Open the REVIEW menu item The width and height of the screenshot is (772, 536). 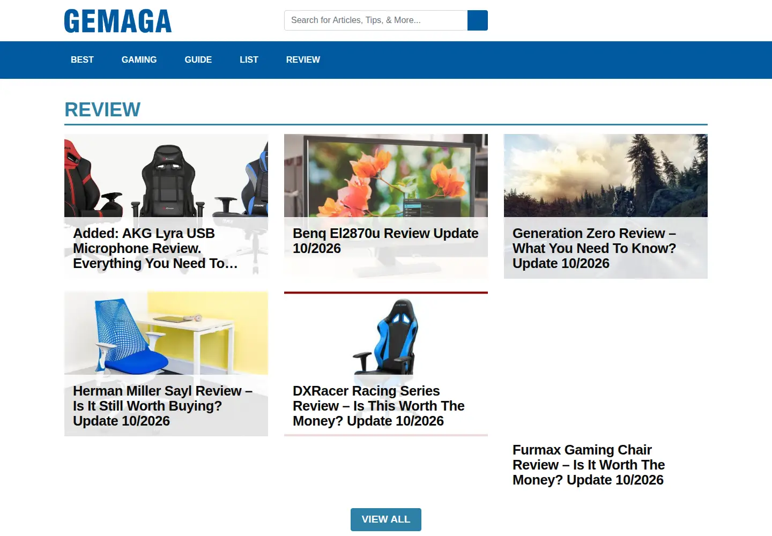coord(303,60)
